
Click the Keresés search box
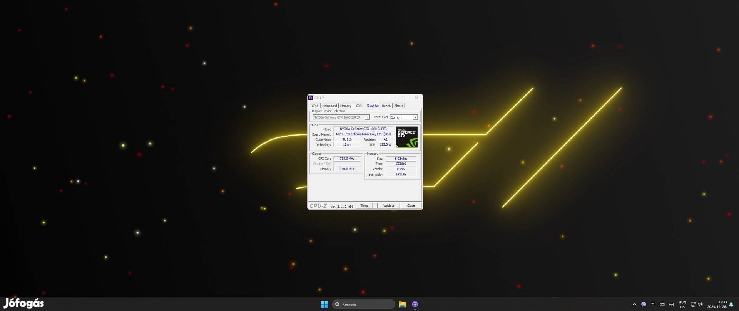363,304
